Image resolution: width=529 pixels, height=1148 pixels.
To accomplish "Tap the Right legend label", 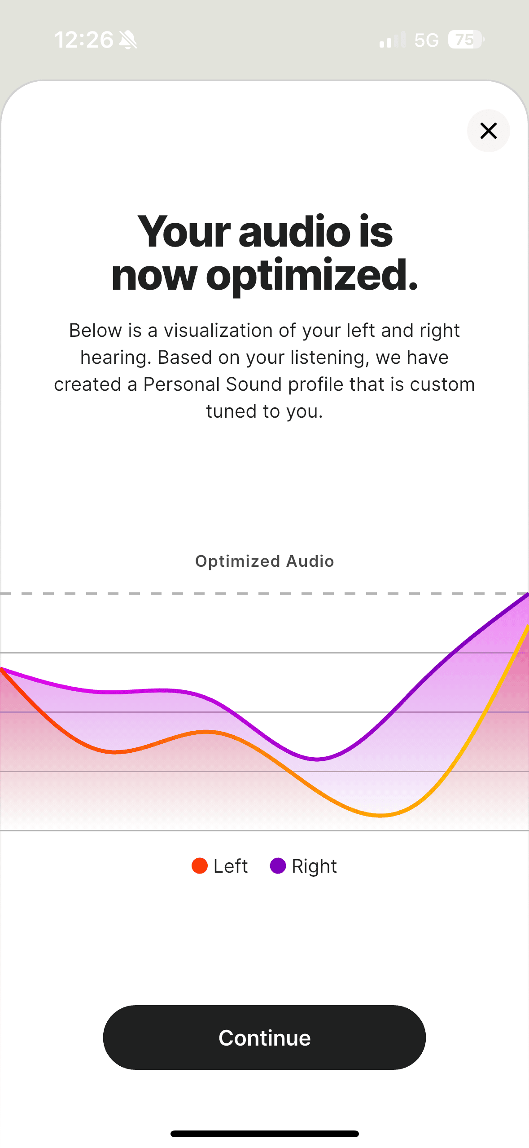I will pos(314,866).
